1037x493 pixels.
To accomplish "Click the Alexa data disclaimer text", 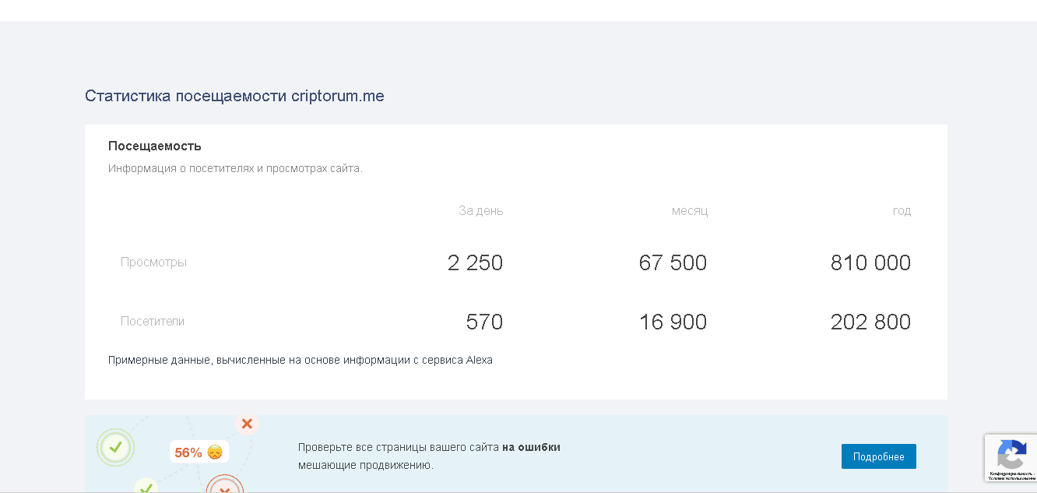I will [300, 360].
